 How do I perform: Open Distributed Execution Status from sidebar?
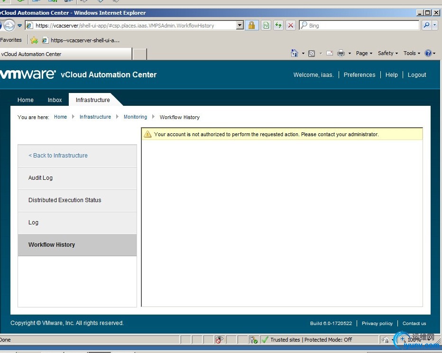tap(77, 200)
